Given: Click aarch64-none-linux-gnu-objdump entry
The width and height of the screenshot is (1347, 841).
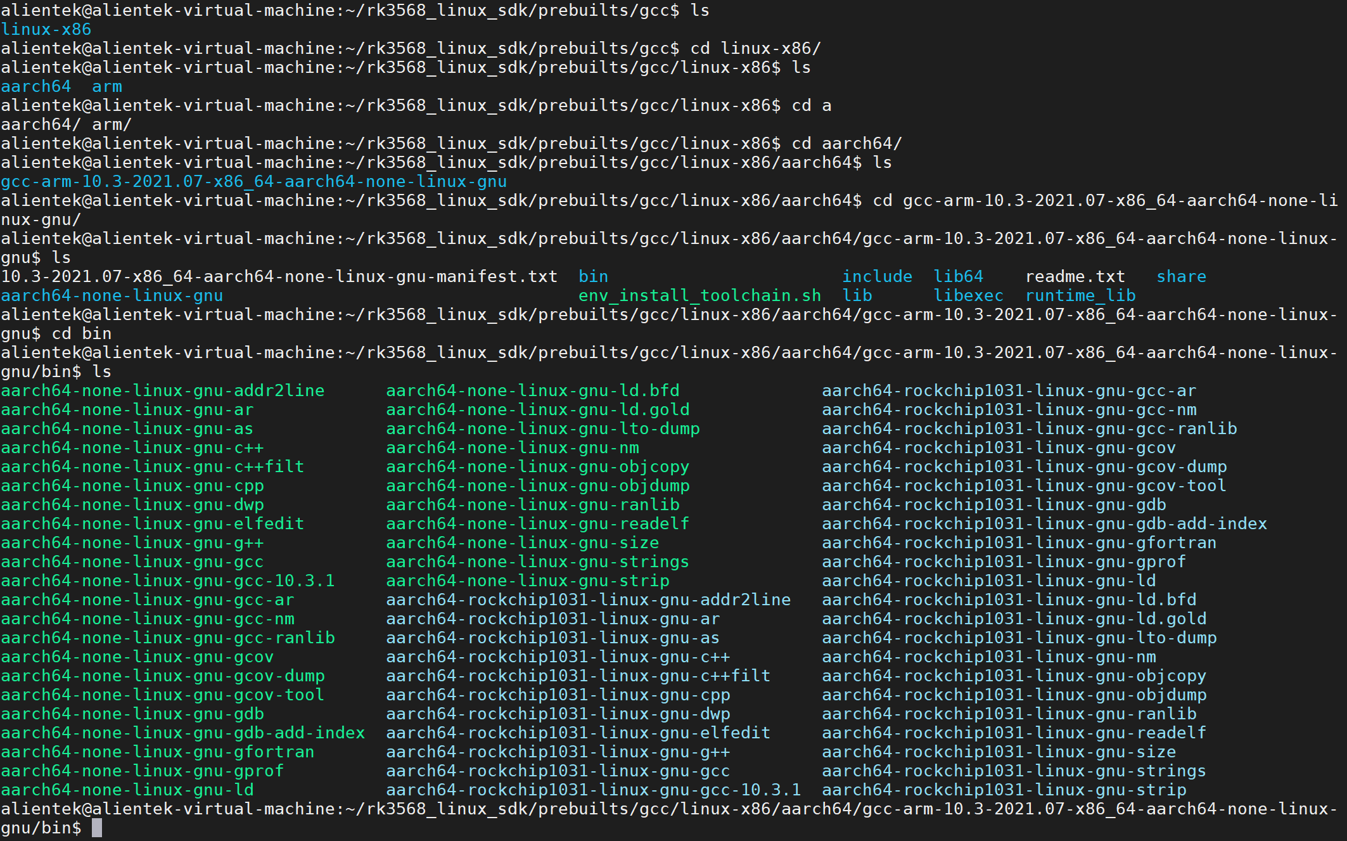Looking at the screenshot, I should pyautogui.click(x=537, y=486).
